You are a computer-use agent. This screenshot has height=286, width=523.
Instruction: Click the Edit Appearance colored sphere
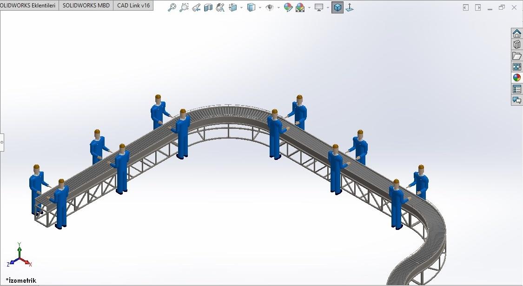tap(288, 7)
